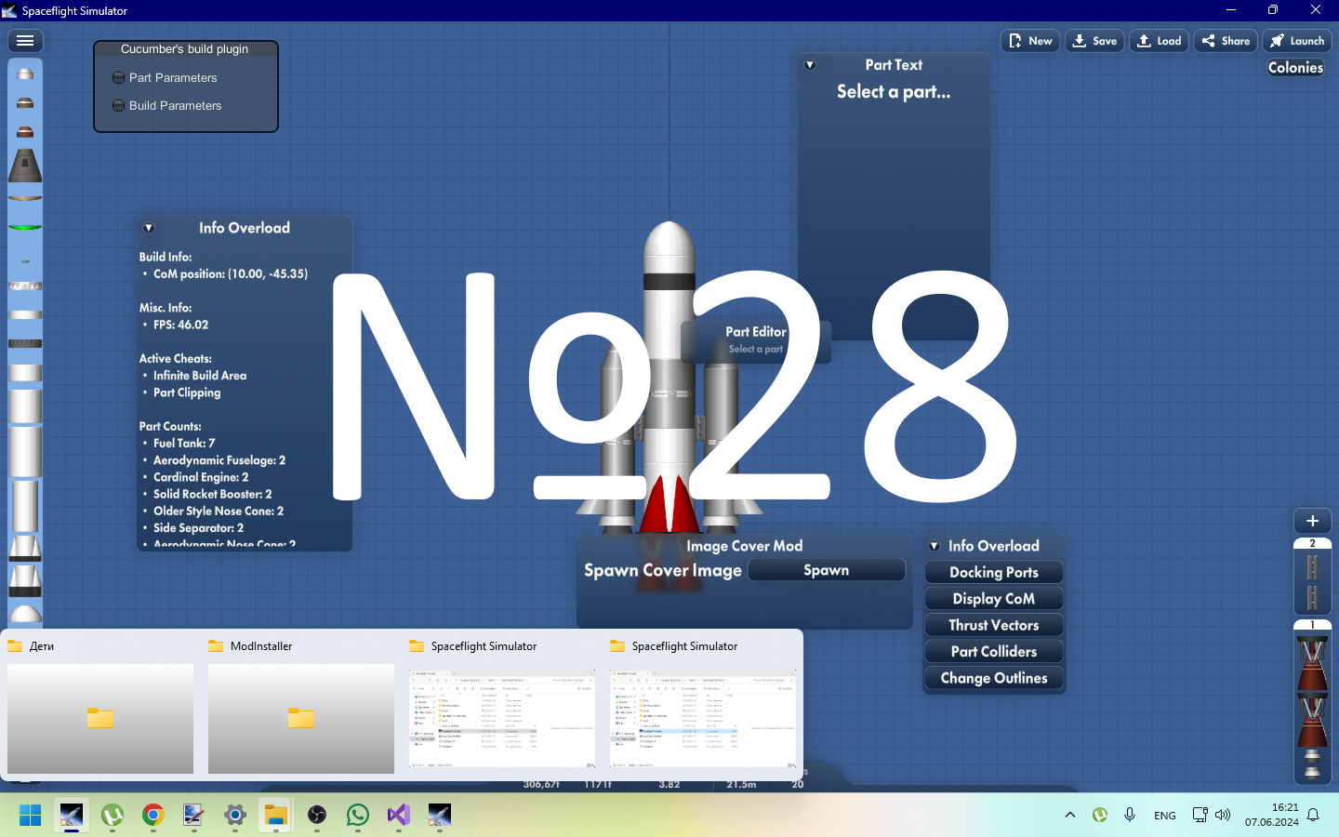The width and height of the screenshot is (1339, 837).
Task: Collapse the Info Overload build info window
Action: [x=149, y=228]
